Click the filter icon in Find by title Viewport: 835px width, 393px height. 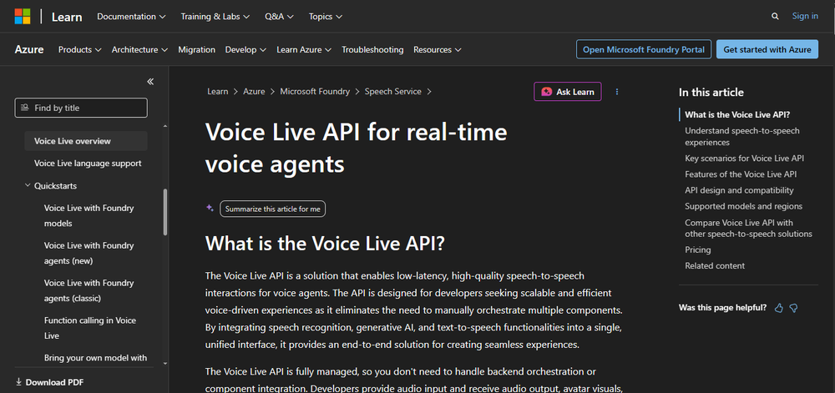coord(24,108)
